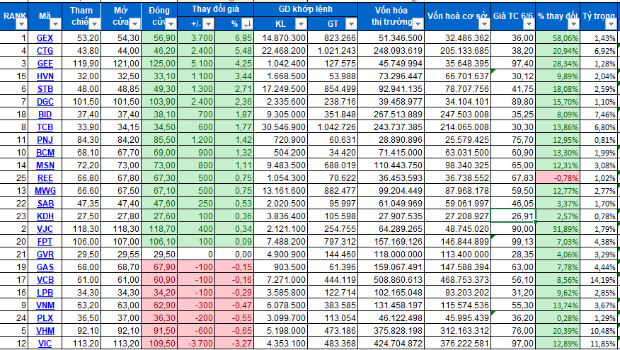Open the CTG ticker link
620x350 pixels.
[x=45, y=51]
